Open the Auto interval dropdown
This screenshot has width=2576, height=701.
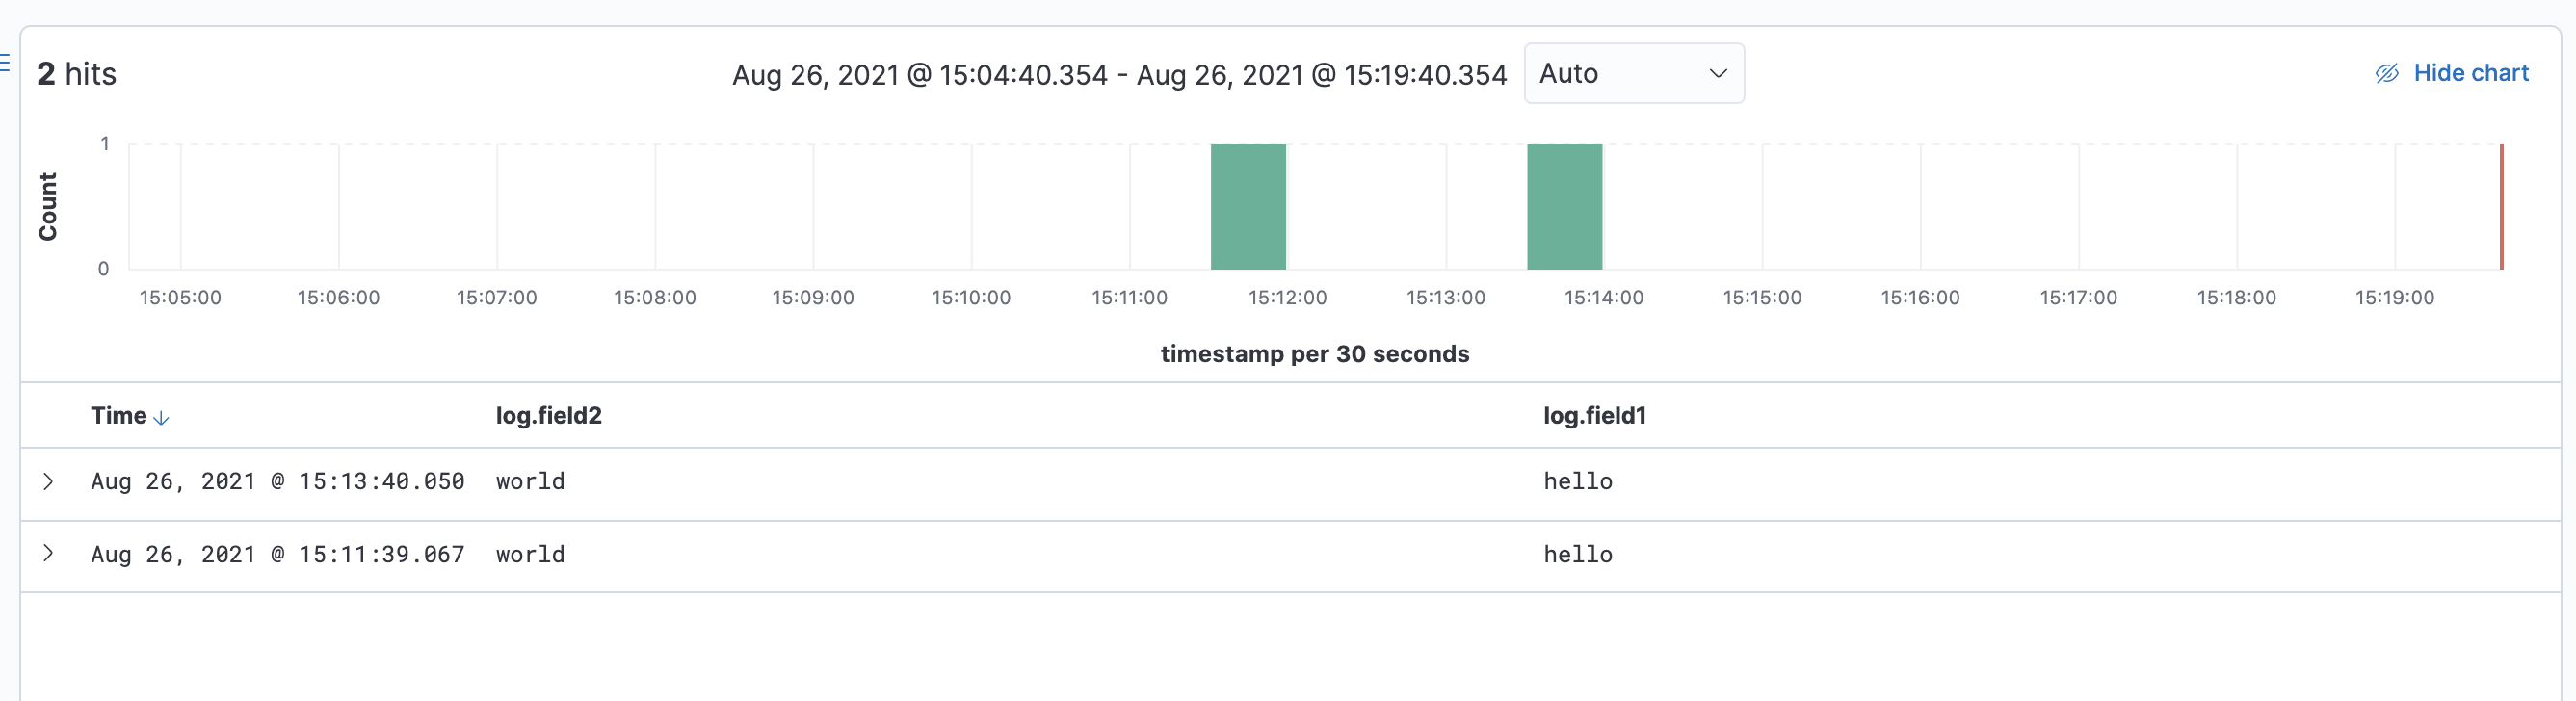tap(1634, 73)
